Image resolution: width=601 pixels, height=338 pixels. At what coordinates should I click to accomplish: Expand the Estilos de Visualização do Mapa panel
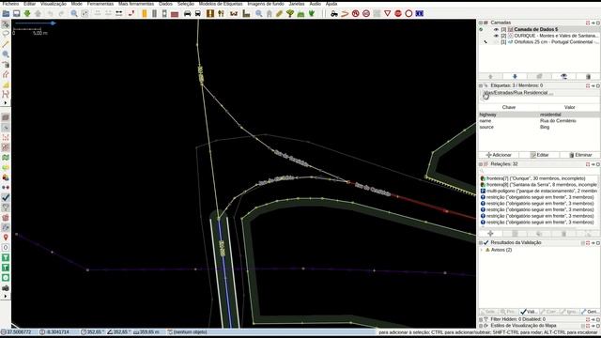tap(481, 326)
